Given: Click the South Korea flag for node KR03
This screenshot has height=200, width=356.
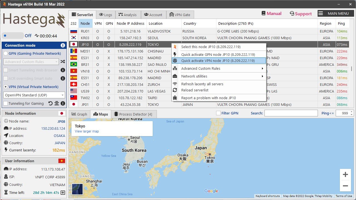Looking at the screenshot, I should 74,38.
